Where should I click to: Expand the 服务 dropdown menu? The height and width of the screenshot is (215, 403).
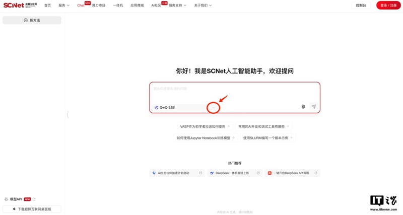point(63,6)
